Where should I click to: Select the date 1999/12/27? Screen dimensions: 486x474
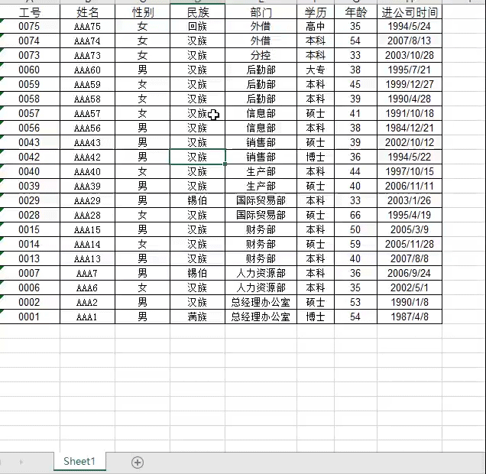point(410,84)
